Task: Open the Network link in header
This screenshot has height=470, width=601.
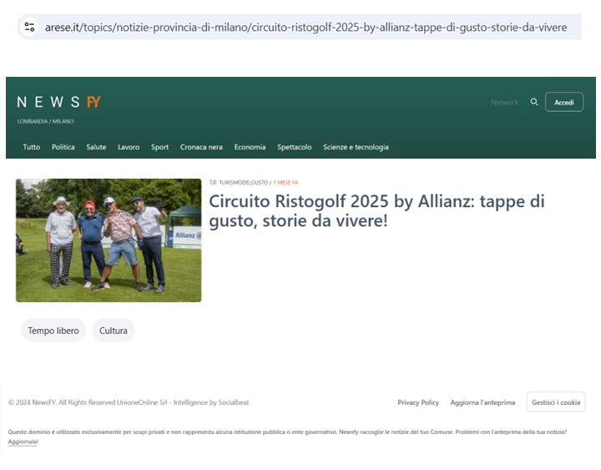Action: click(x=504, y=103)
